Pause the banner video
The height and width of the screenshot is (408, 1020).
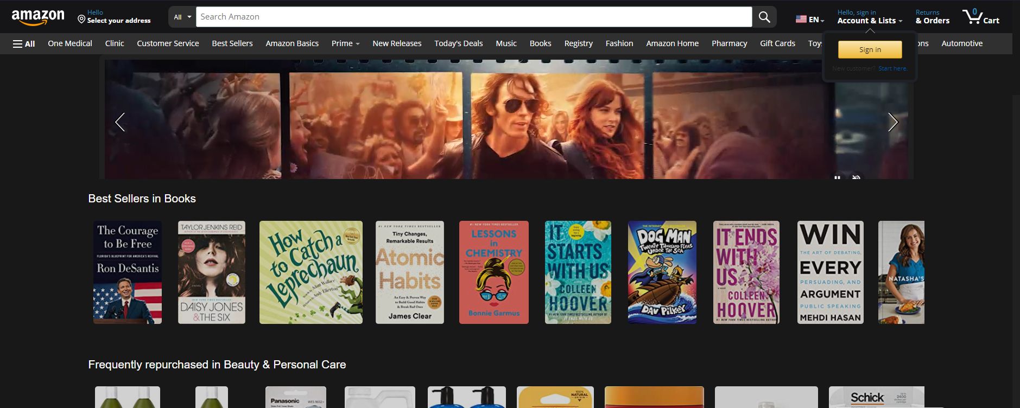pos(838,177)
